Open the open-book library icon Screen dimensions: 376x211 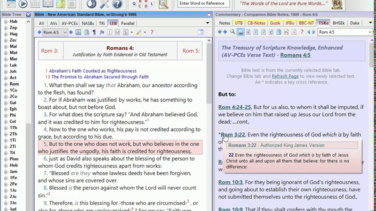[x=48, y=4]
